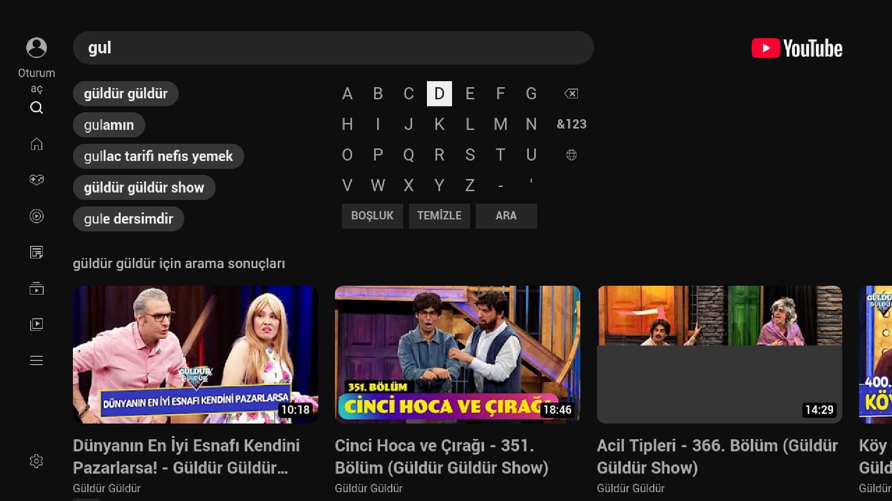The image size is (892, 501).
Task: Select the letter V key
Action: click(x=348, y=186)
